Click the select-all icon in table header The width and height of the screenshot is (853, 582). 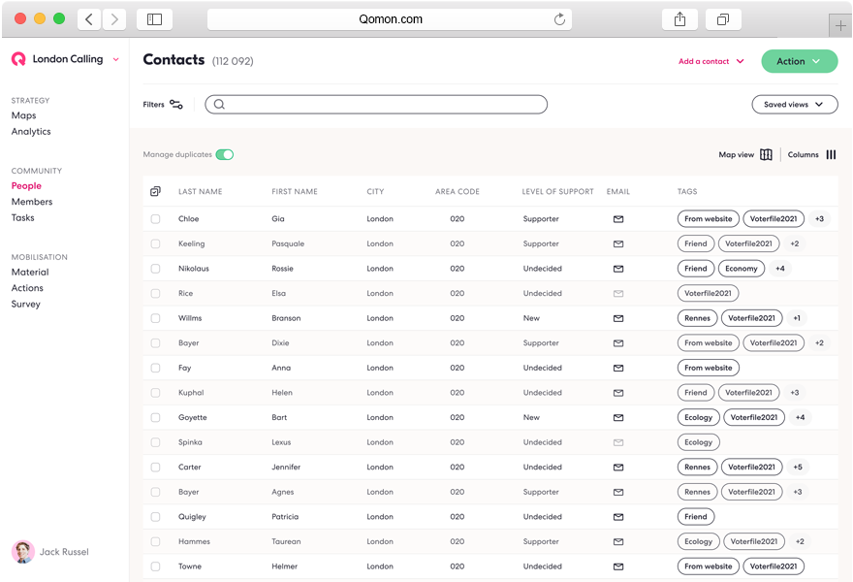(x=155, y=192)
